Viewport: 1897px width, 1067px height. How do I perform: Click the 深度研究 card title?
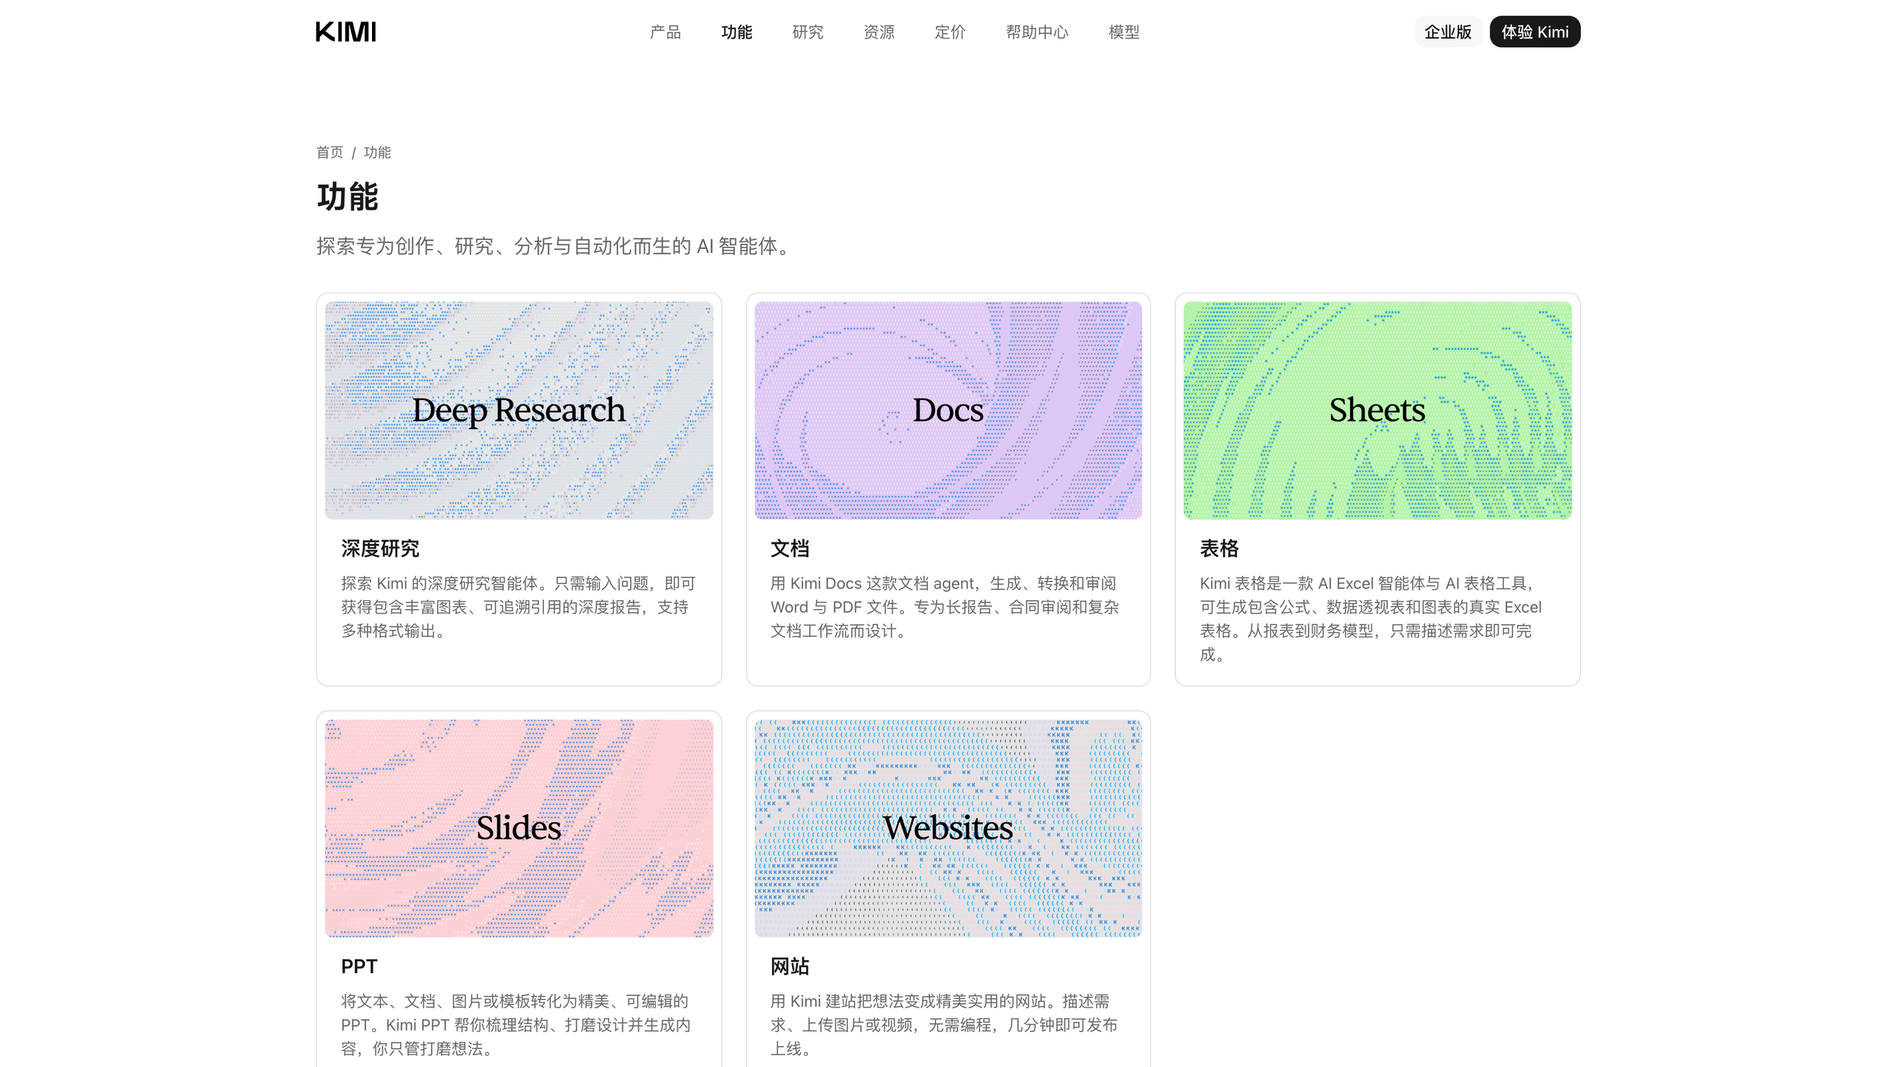tap(380, 548)
